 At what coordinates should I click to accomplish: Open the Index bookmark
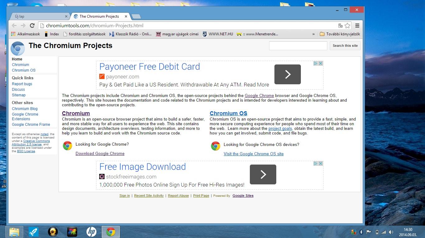click(52, 34)
